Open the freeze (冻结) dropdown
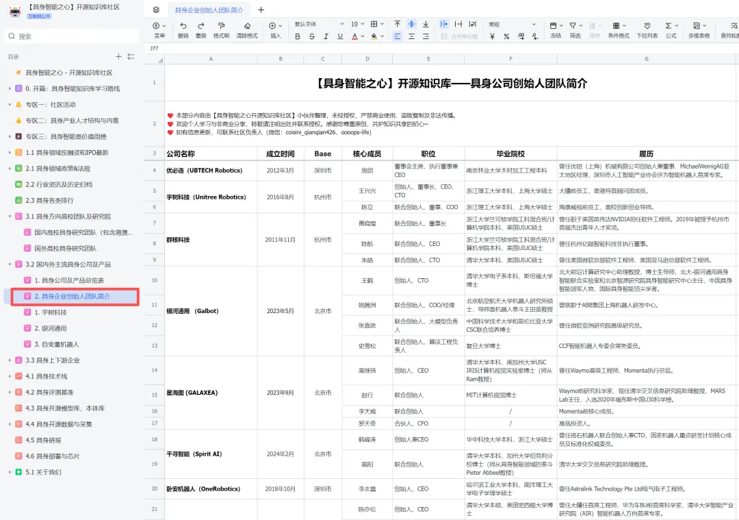The image size is (739, 520). coord(556,30)
